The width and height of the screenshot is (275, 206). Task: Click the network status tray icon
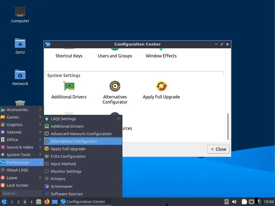(x=252, y=202)
